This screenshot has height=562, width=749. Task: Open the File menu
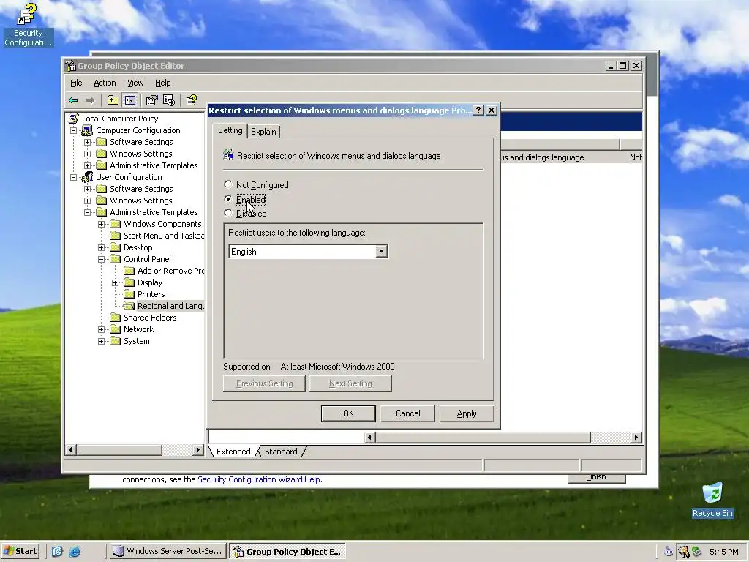pyautogui.click(x=76, y=83)
